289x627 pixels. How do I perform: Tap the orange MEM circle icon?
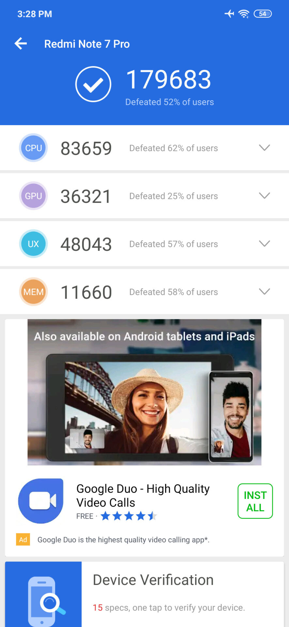(x=34, y=292)
